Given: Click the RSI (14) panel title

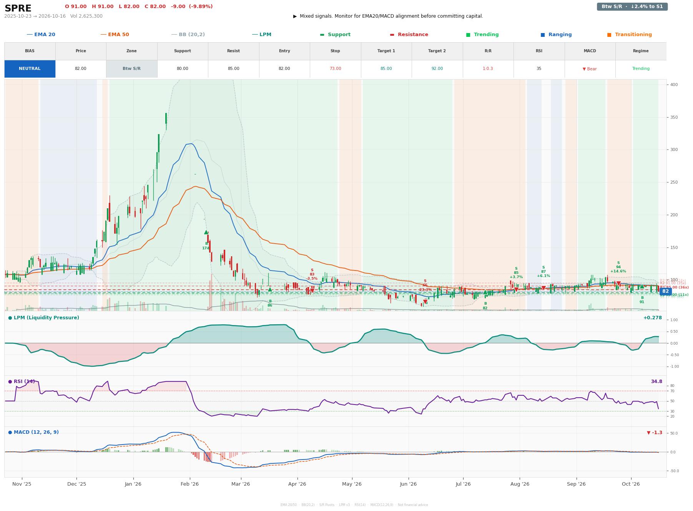Looking at the screenshot, I should [22, 382].
